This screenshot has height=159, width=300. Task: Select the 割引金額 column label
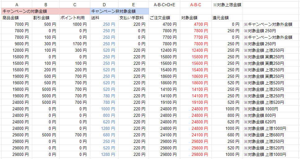tap(46, 18)
